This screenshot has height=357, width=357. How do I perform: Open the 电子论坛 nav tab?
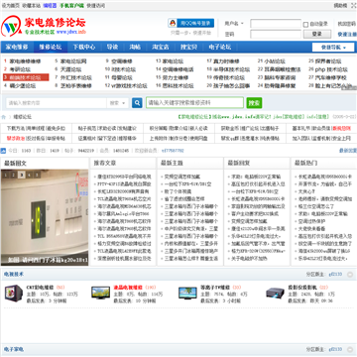click(220, 47)
